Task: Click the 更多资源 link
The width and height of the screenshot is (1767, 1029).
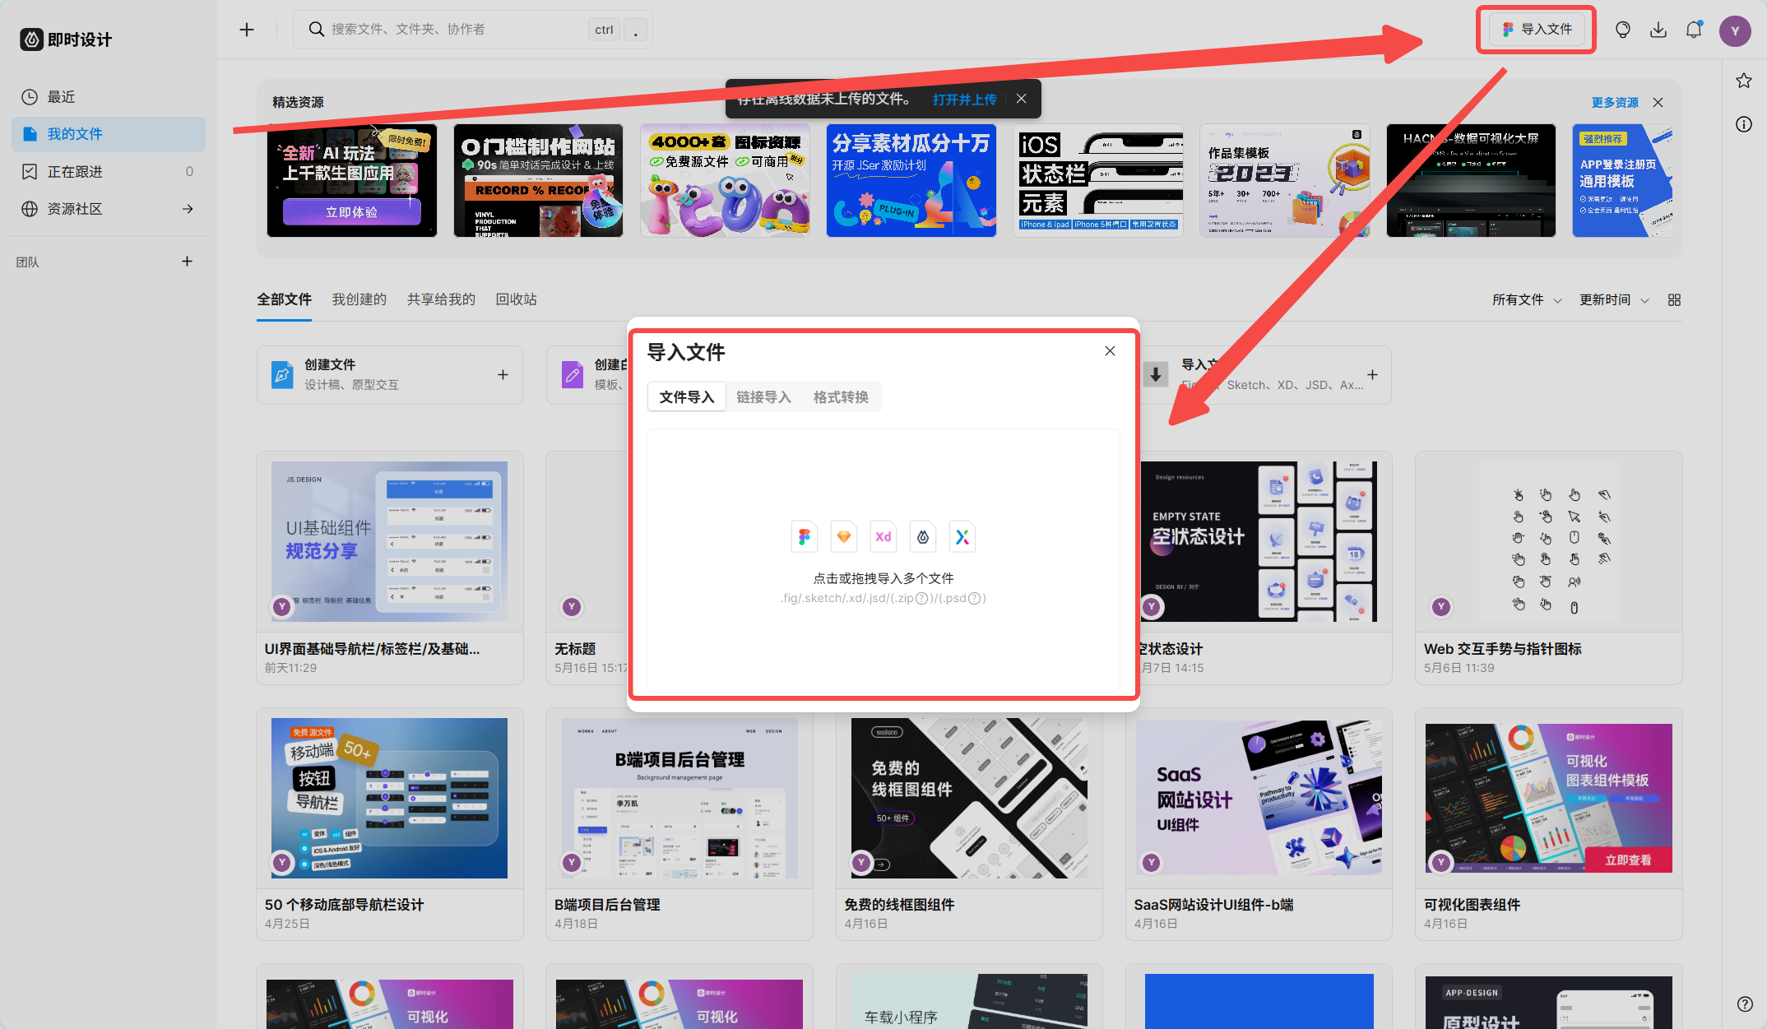Action: pos(1615,103)
